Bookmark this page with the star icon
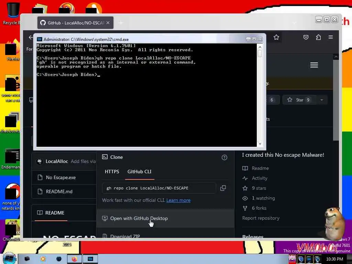This screenshot has height=264, width=352. pyautogui.click(x=276, y=37)
